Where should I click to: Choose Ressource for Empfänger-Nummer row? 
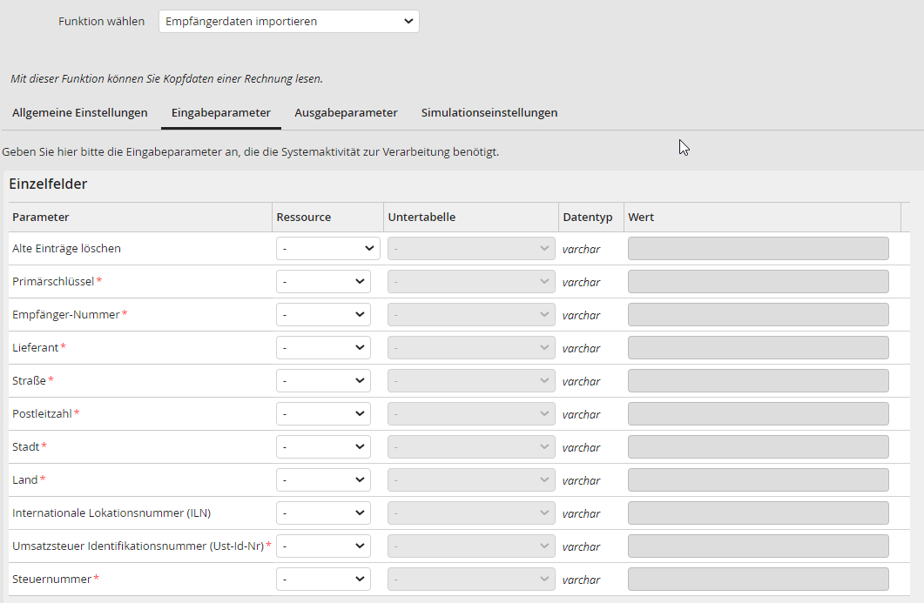pos(323,315)
